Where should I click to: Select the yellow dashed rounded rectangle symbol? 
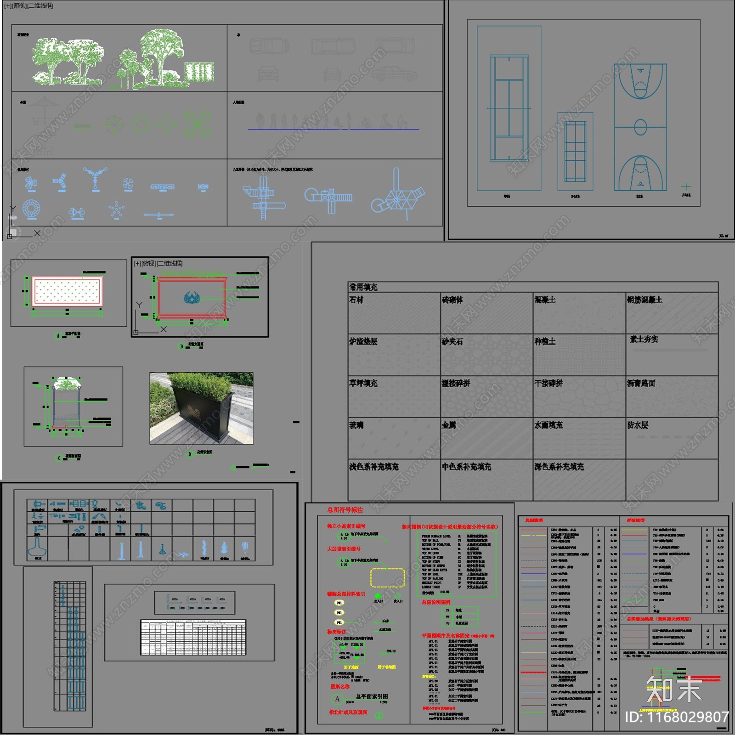click(388, 577)
